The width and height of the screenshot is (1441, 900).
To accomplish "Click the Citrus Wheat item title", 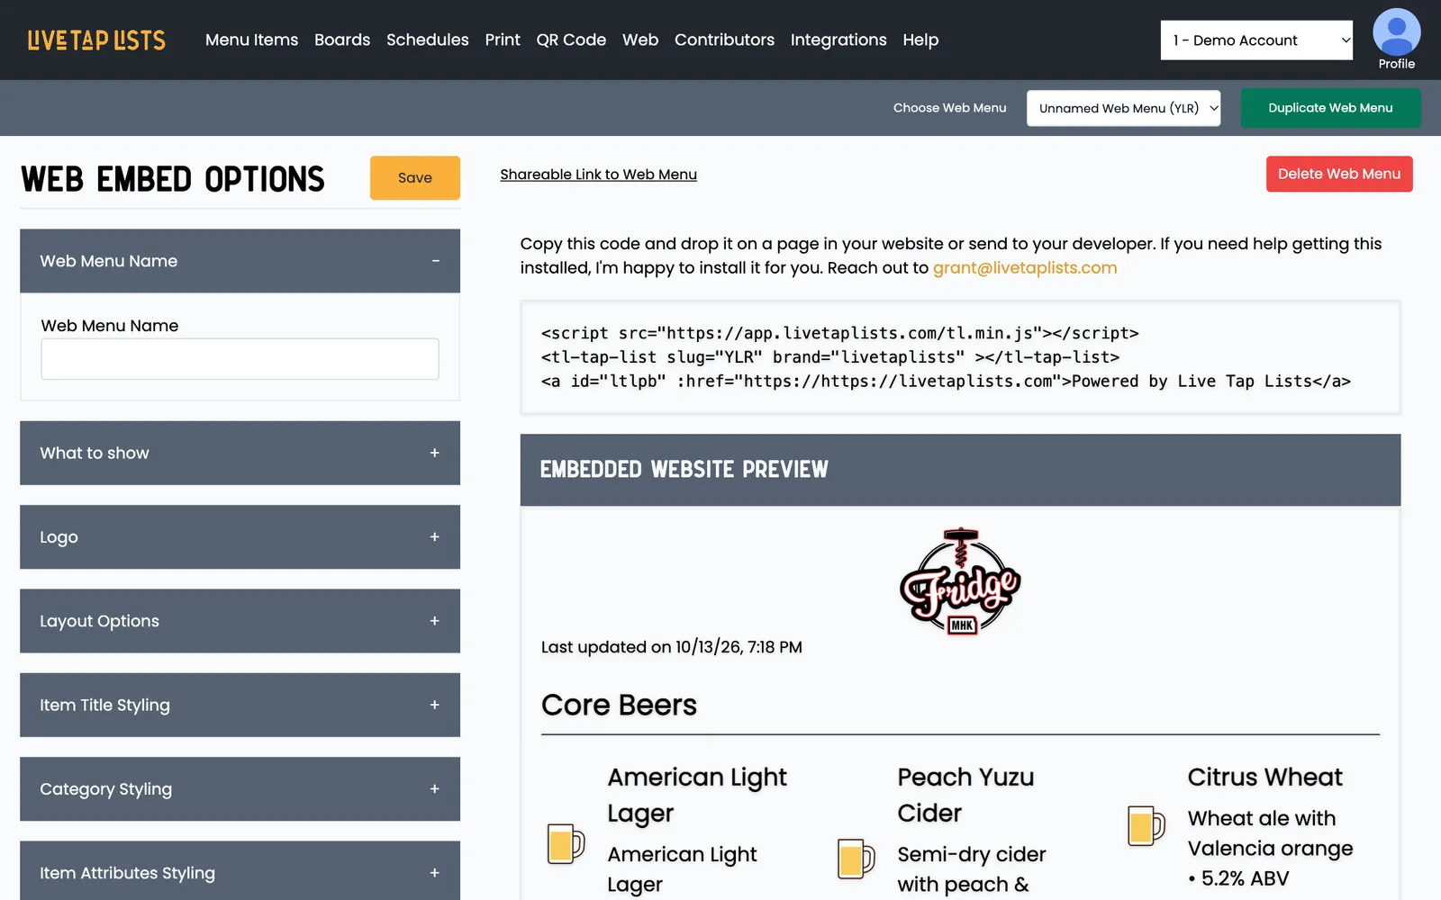I will click(x=1264, y=777).
